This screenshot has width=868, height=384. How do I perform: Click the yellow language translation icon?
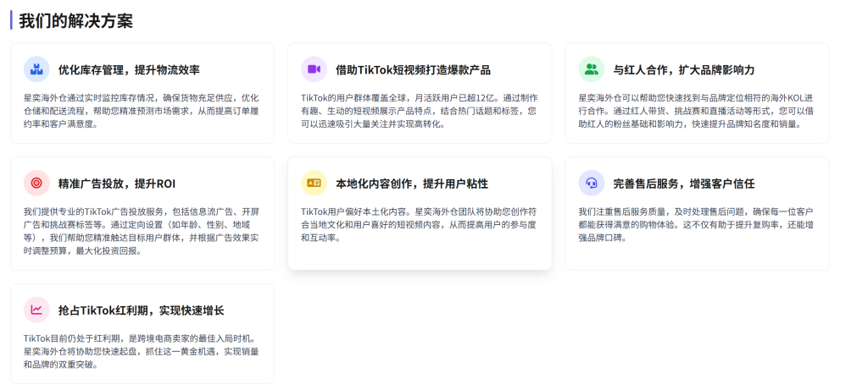[314, 184]
